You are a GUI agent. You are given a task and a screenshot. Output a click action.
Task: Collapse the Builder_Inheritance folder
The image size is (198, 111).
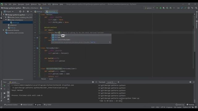[x=6, y=20]
